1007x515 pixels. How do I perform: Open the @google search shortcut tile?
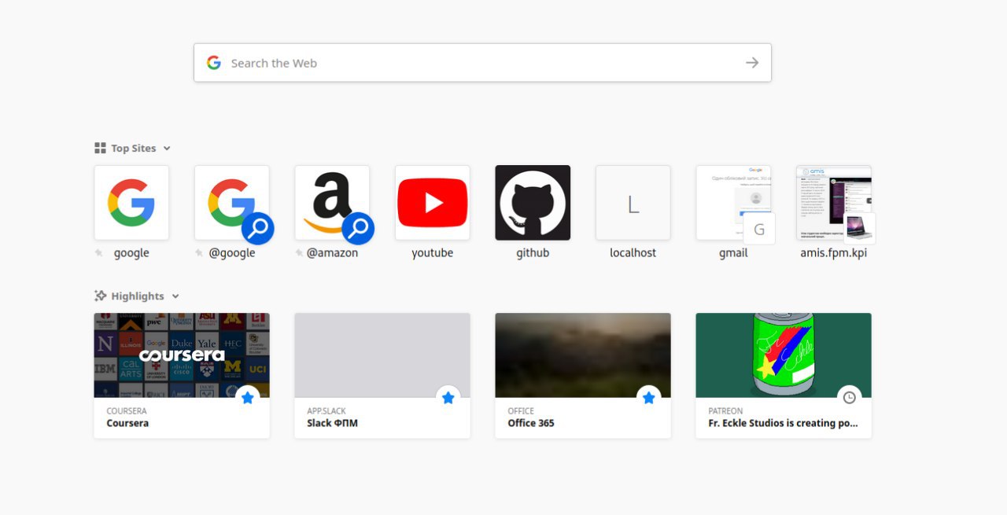coord(231,202)
